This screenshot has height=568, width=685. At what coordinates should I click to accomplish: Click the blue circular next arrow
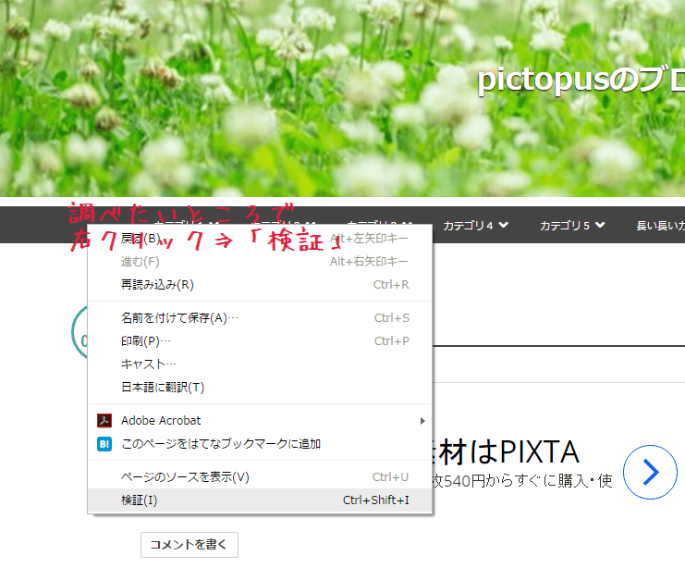pyautogui.click(x=650, y=472)
